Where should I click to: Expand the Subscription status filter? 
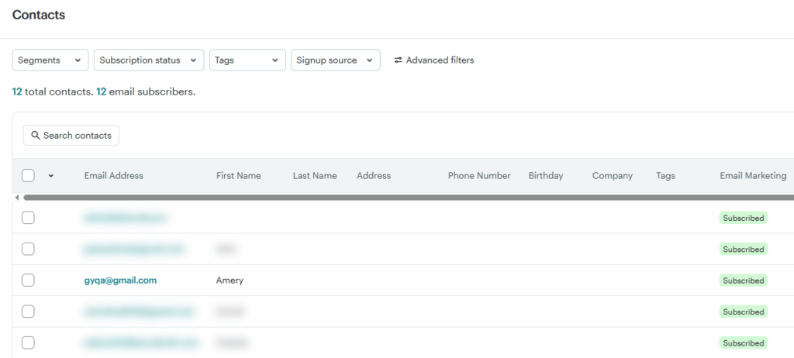[149, 60]
